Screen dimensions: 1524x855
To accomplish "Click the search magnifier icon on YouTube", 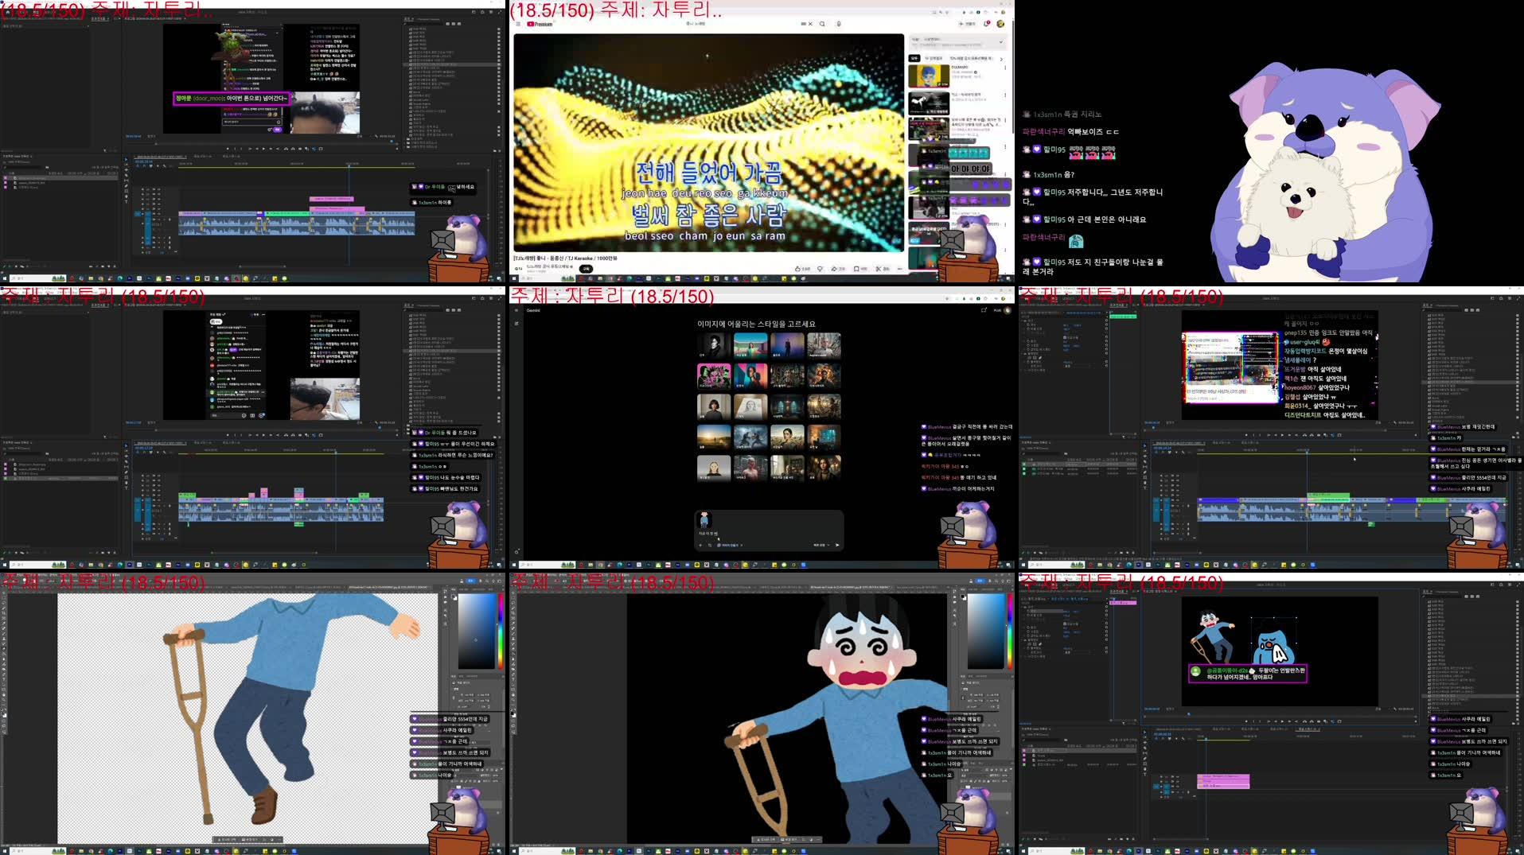I will coord(822,23).
